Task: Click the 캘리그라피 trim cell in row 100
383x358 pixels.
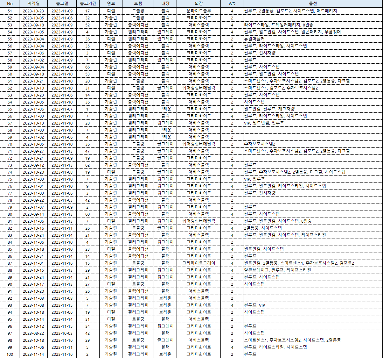Action: pos(138,354)
